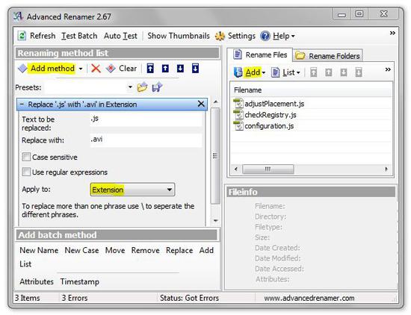Switch to the Rename Files tab
The height and width of the screenshot is (315, 411).
(x=260, y=55)
